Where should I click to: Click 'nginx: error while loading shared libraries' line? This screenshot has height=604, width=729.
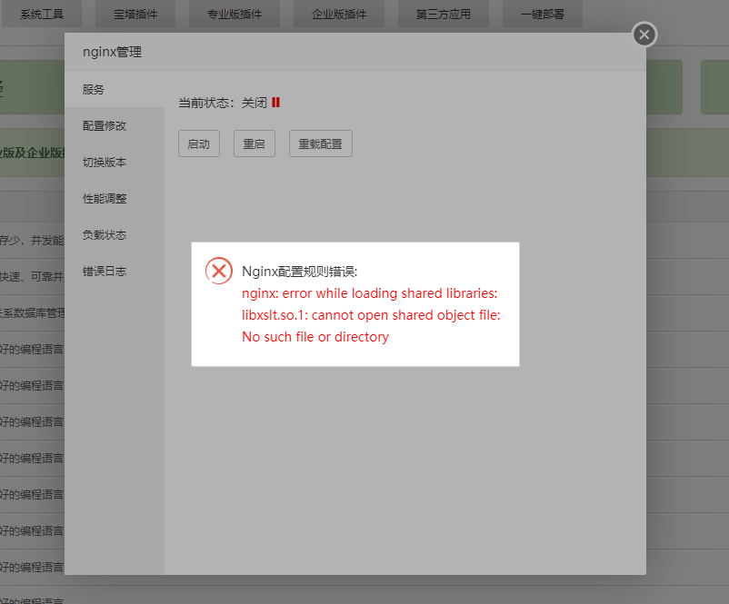coord(370,293)
